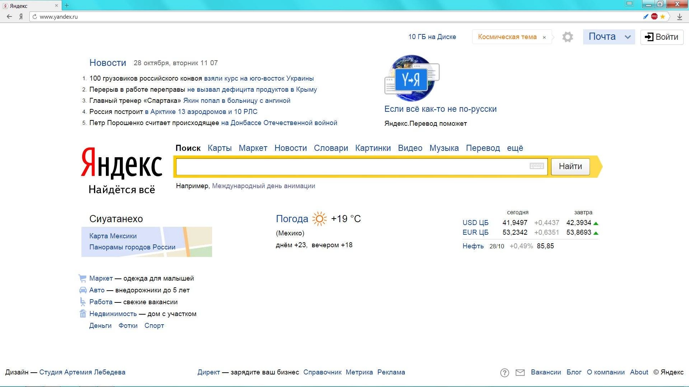689x387 pixels.
Task: Click the bookmark star icon
Action: (x=662, y=16)
